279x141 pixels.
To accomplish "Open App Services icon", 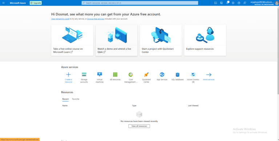I will 162,74.
